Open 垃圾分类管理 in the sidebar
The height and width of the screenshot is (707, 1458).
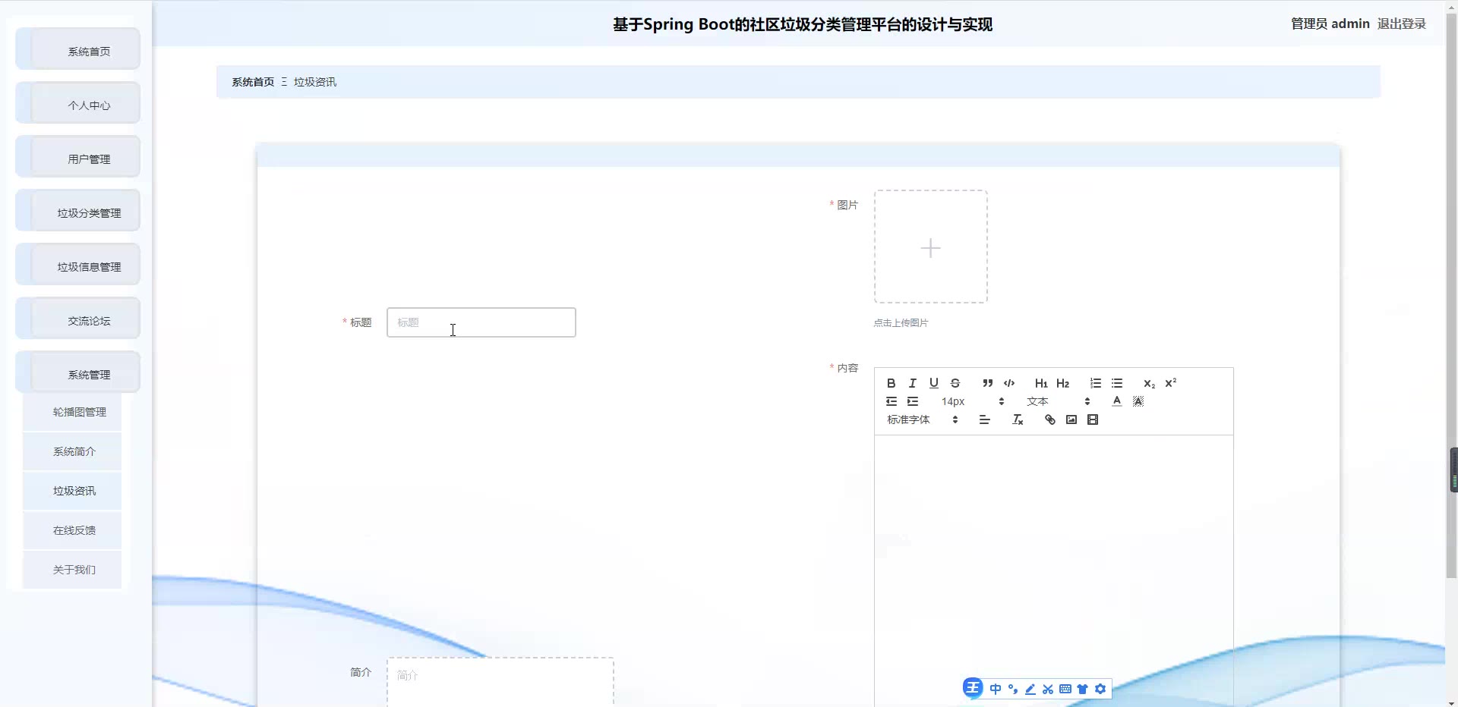(77, 211)
